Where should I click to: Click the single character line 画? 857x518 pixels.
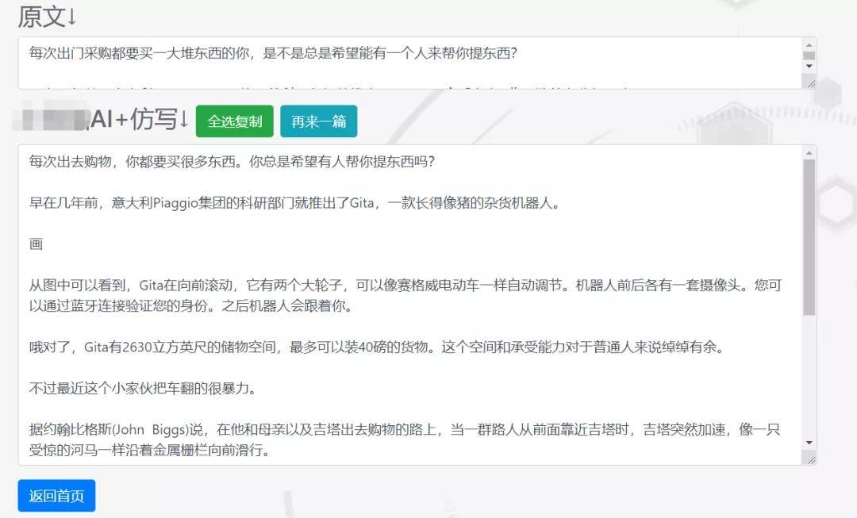click(x=36, y=244)
